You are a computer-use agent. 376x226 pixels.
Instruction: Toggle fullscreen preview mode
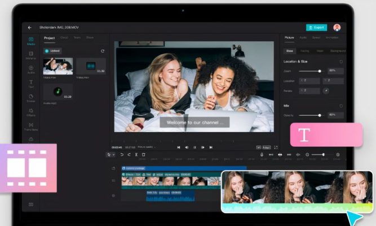pyautogui.click(x=276, y=147)
